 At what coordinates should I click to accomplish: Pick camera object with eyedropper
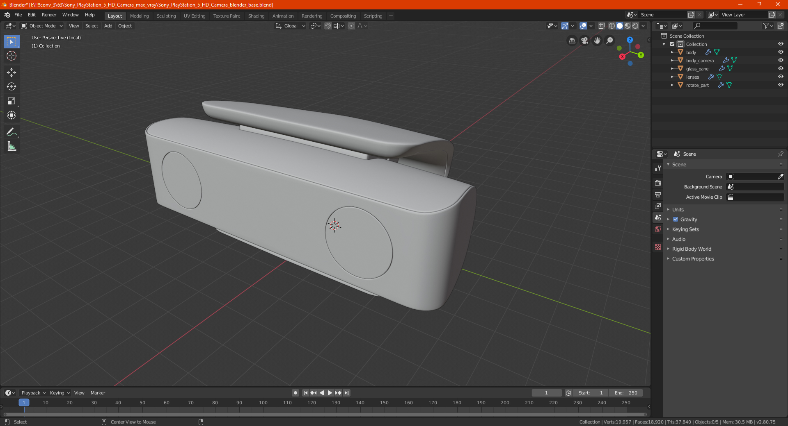pyautogui.click(x=780, y=177)
